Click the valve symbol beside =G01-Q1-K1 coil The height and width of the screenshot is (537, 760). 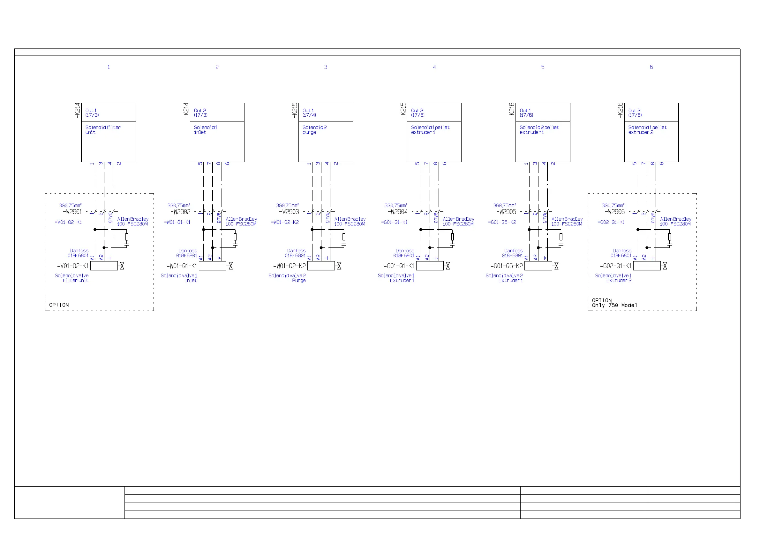coord(448,266)
